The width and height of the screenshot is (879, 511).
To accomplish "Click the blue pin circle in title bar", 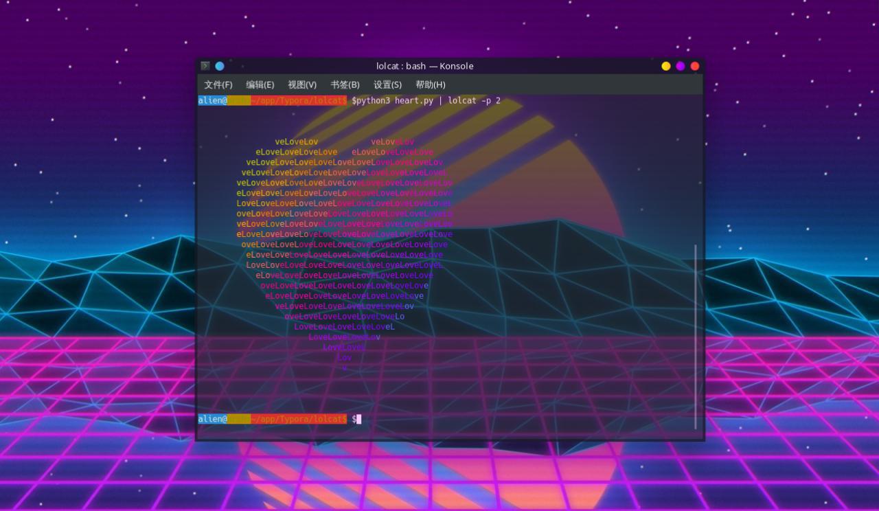I will [x=220, y=66].
